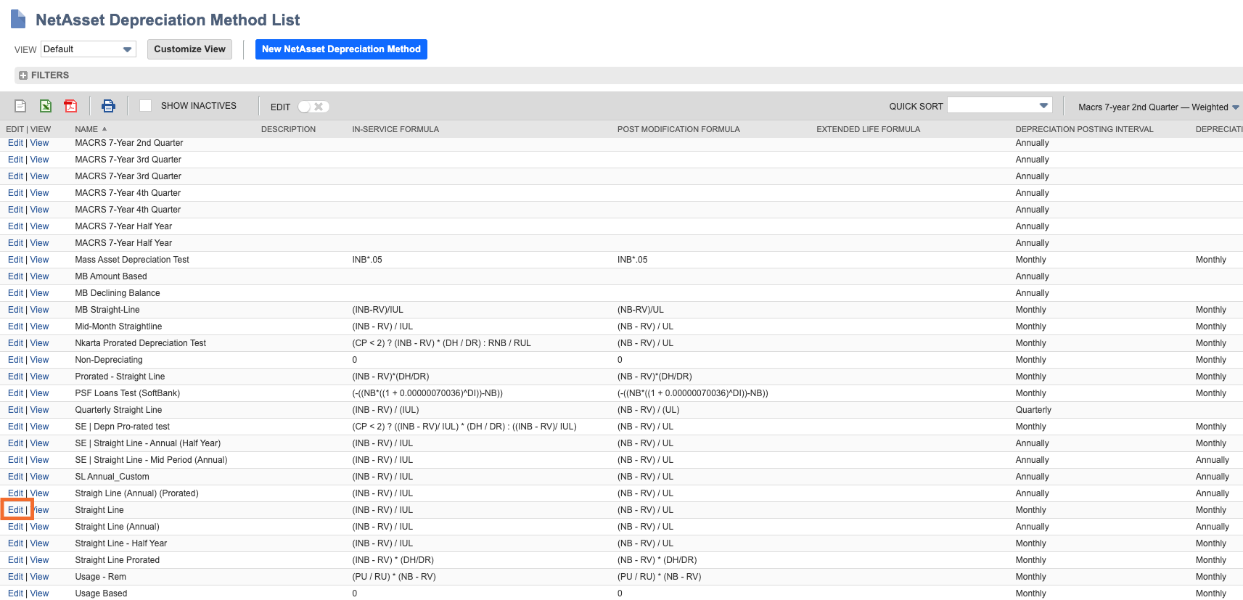Viewport: 1243px width, 600px height.
Task: Click View for Straigh Line (Annual) (Prorated)
Action: click(40, 493)
